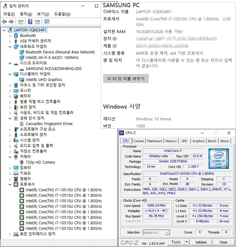236x248 pixels.
Task: Switch to the Mainboard tab in CPU-Z
Action: [x=155, y=141]
